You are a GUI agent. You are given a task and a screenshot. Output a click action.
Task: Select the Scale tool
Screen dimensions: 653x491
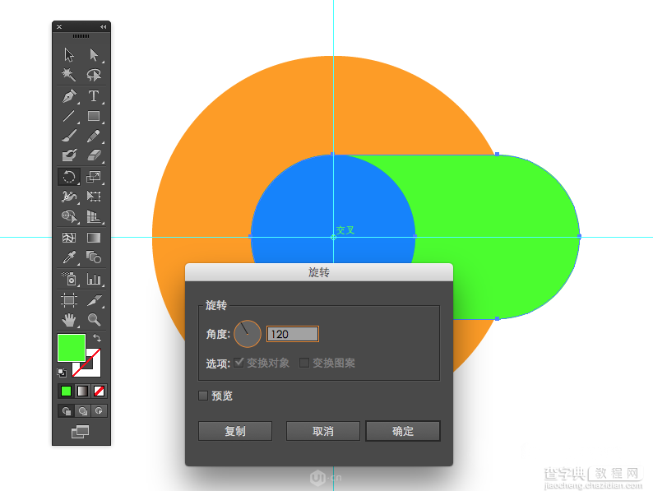pos(94,177)
